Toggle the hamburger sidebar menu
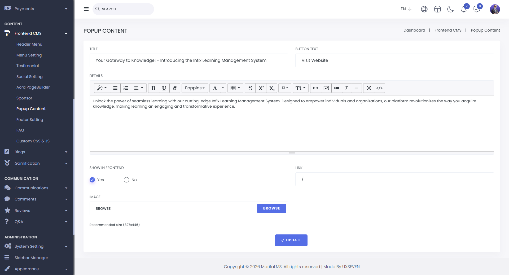509x275 pixels. pos(86,9)
